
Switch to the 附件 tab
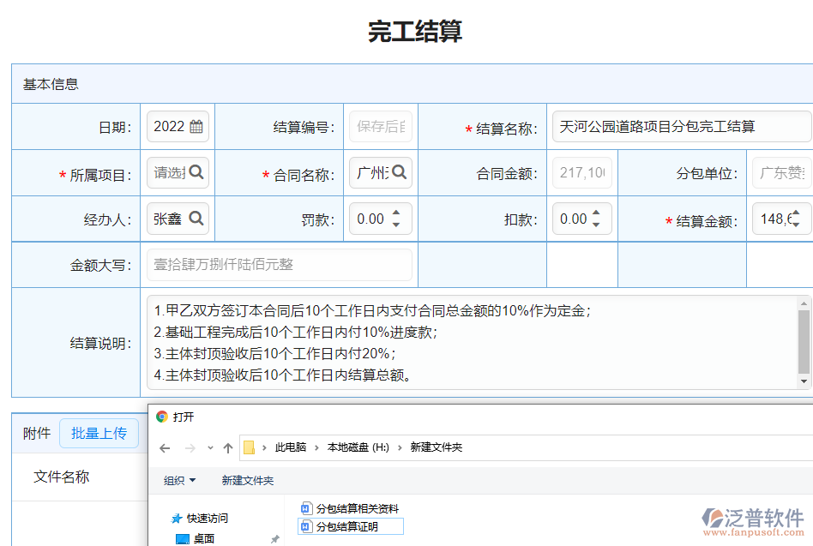(x=35, y=433)
